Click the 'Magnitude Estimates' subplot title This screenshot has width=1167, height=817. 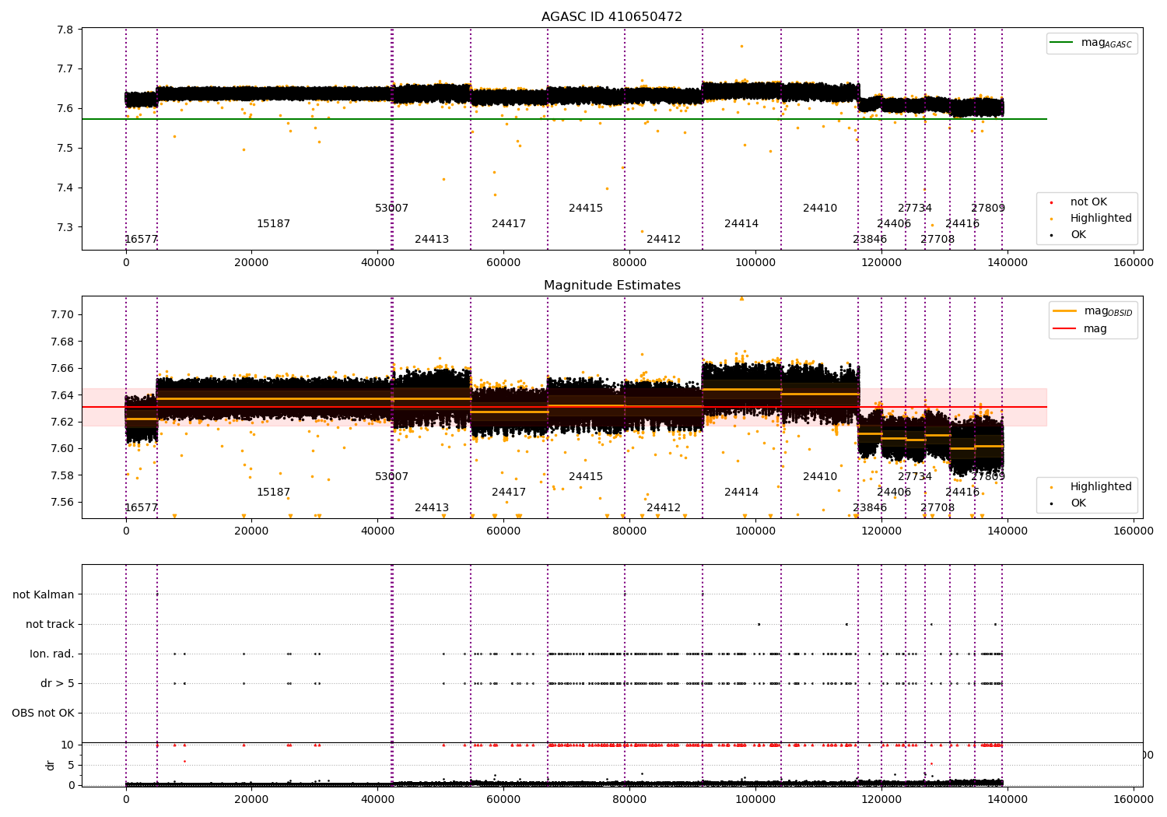coord(612,286)
